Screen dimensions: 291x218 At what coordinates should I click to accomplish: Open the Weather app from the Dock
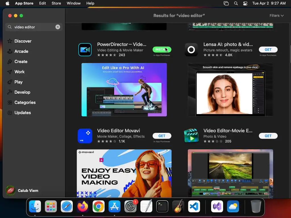[233, 206]
